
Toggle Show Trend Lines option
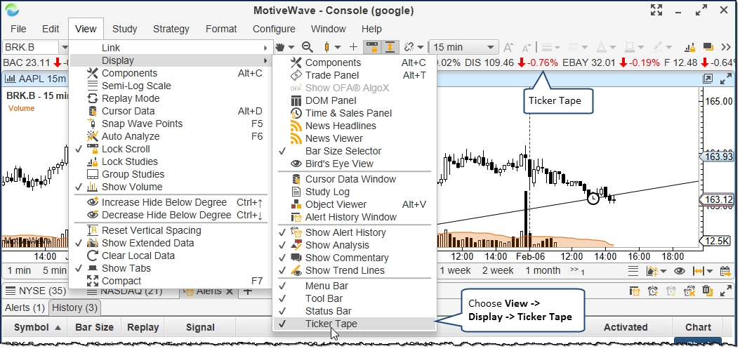[x=345, y=270]
